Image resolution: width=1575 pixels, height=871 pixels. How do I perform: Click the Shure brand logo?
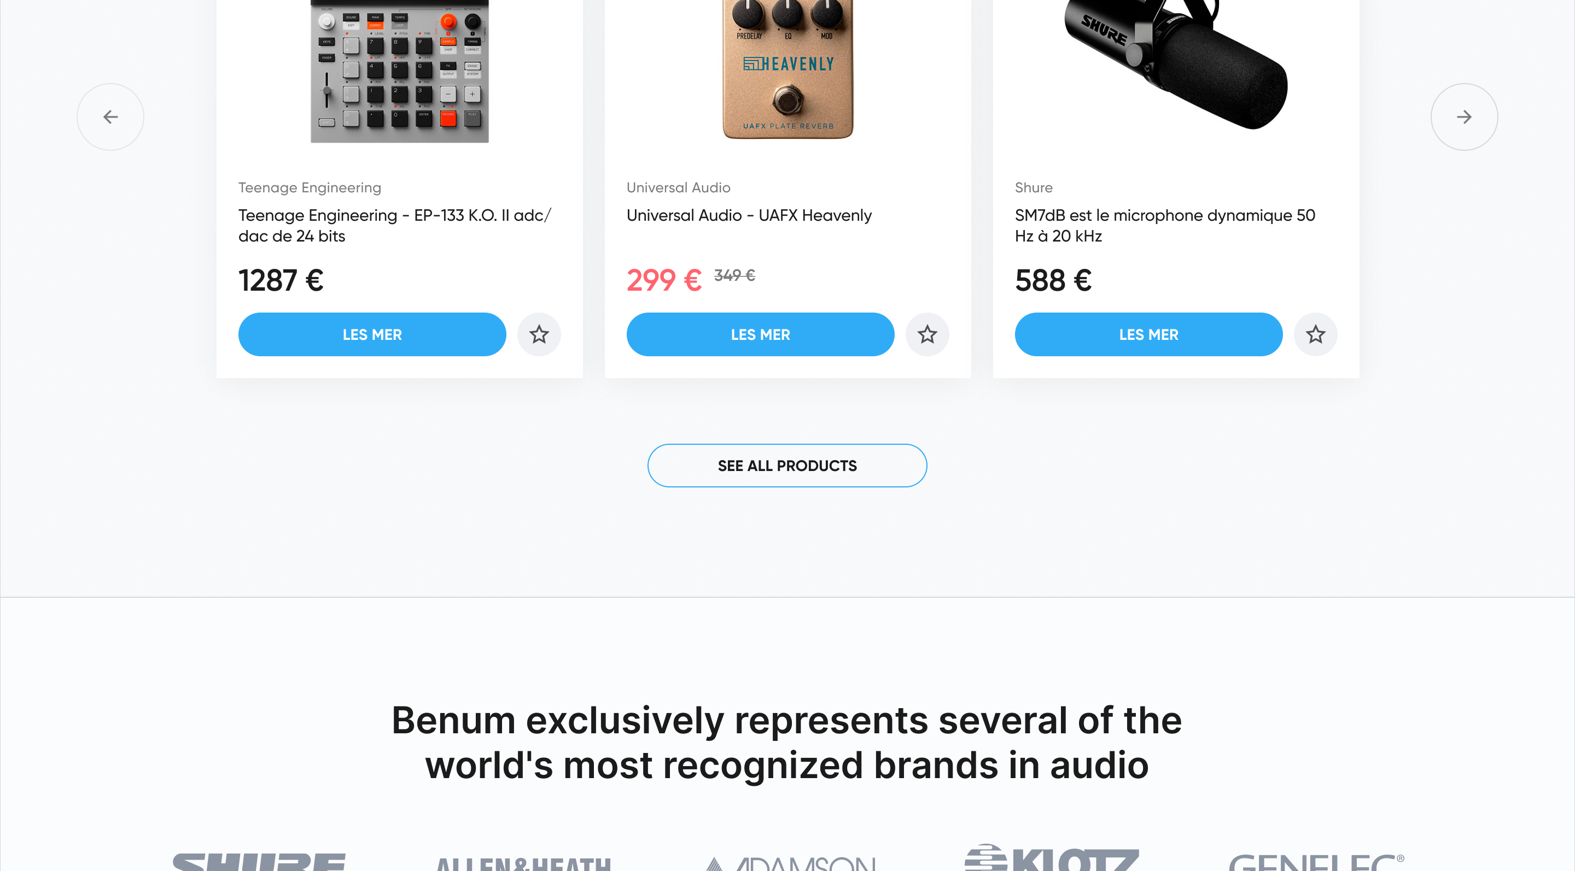[259, 861]
